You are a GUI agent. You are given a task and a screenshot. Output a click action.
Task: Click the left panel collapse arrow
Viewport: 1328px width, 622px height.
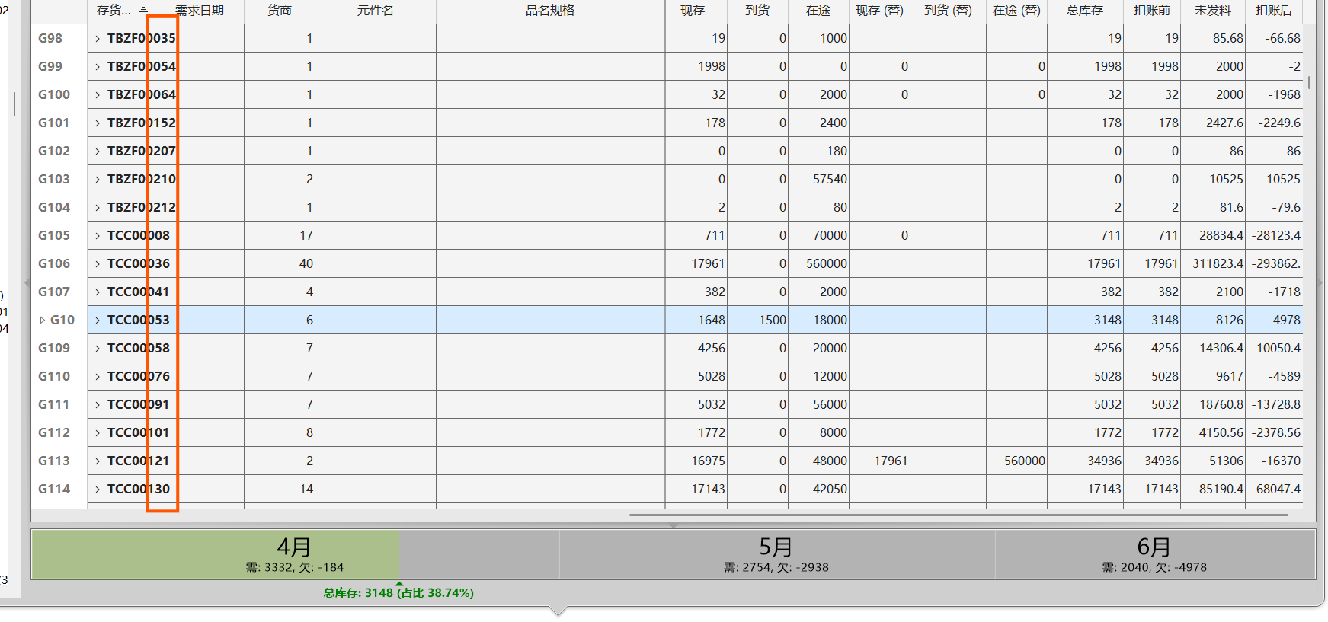pyautogui.click(x=27, y=282)
